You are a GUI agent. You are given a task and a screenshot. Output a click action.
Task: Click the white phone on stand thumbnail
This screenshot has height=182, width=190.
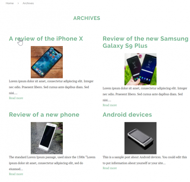[47, 138]
